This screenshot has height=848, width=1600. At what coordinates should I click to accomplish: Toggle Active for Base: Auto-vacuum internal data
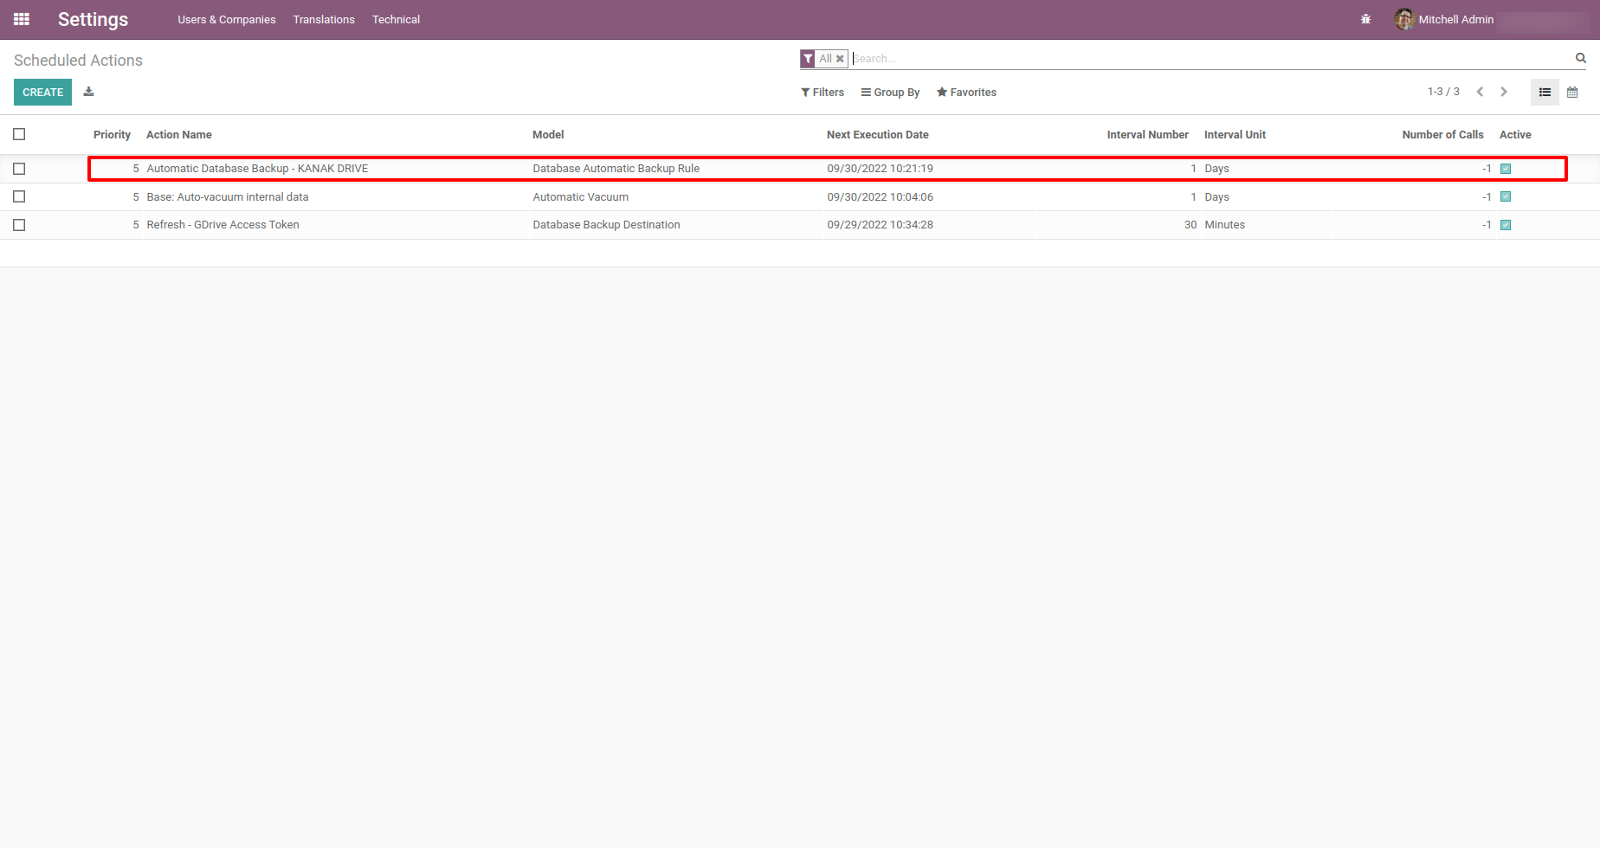pos(1506,196)
